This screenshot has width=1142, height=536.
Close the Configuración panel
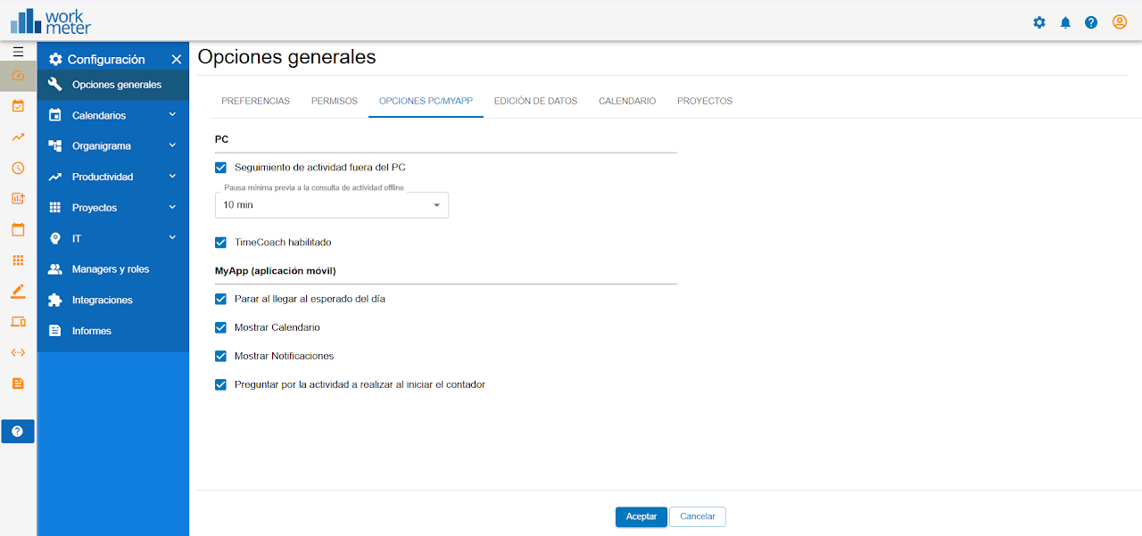click(x=177, y=60)
